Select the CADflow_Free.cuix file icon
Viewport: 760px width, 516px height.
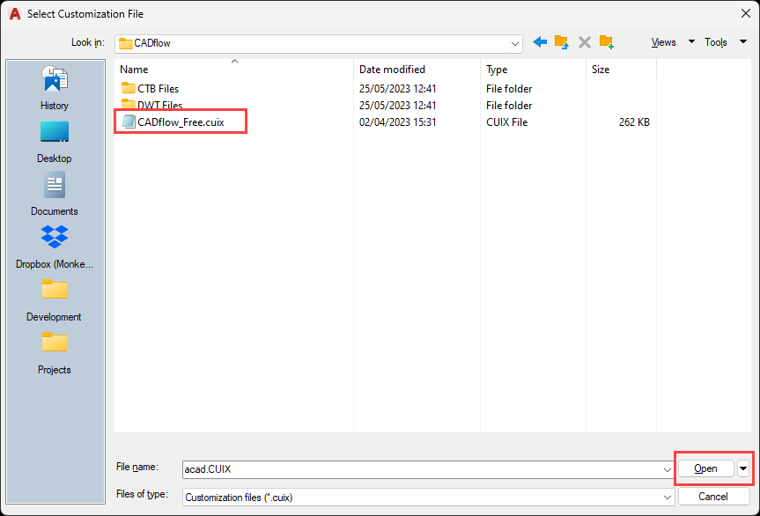point(129,122)
